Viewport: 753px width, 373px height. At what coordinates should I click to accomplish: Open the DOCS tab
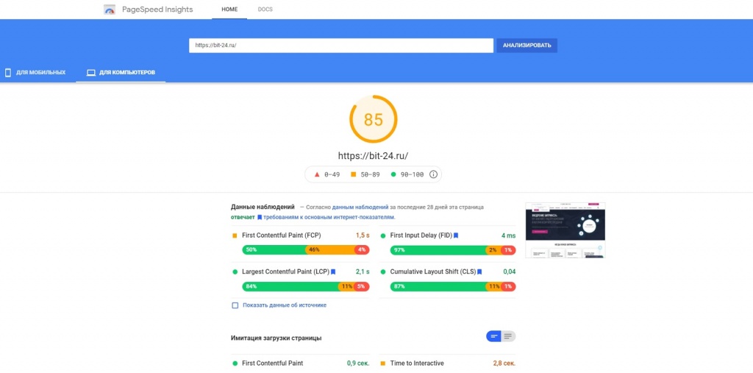tap(265, 10)
